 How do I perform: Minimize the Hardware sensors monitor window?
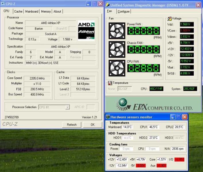click(173, 117)
